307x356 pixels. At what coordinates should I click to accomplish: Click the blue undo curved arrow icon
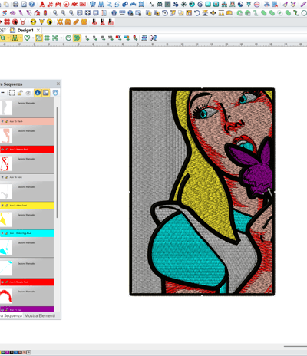(x=197, y=13)
